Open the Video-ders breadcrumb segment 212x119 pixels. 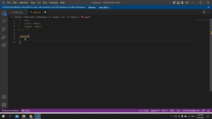pos(29,17)
